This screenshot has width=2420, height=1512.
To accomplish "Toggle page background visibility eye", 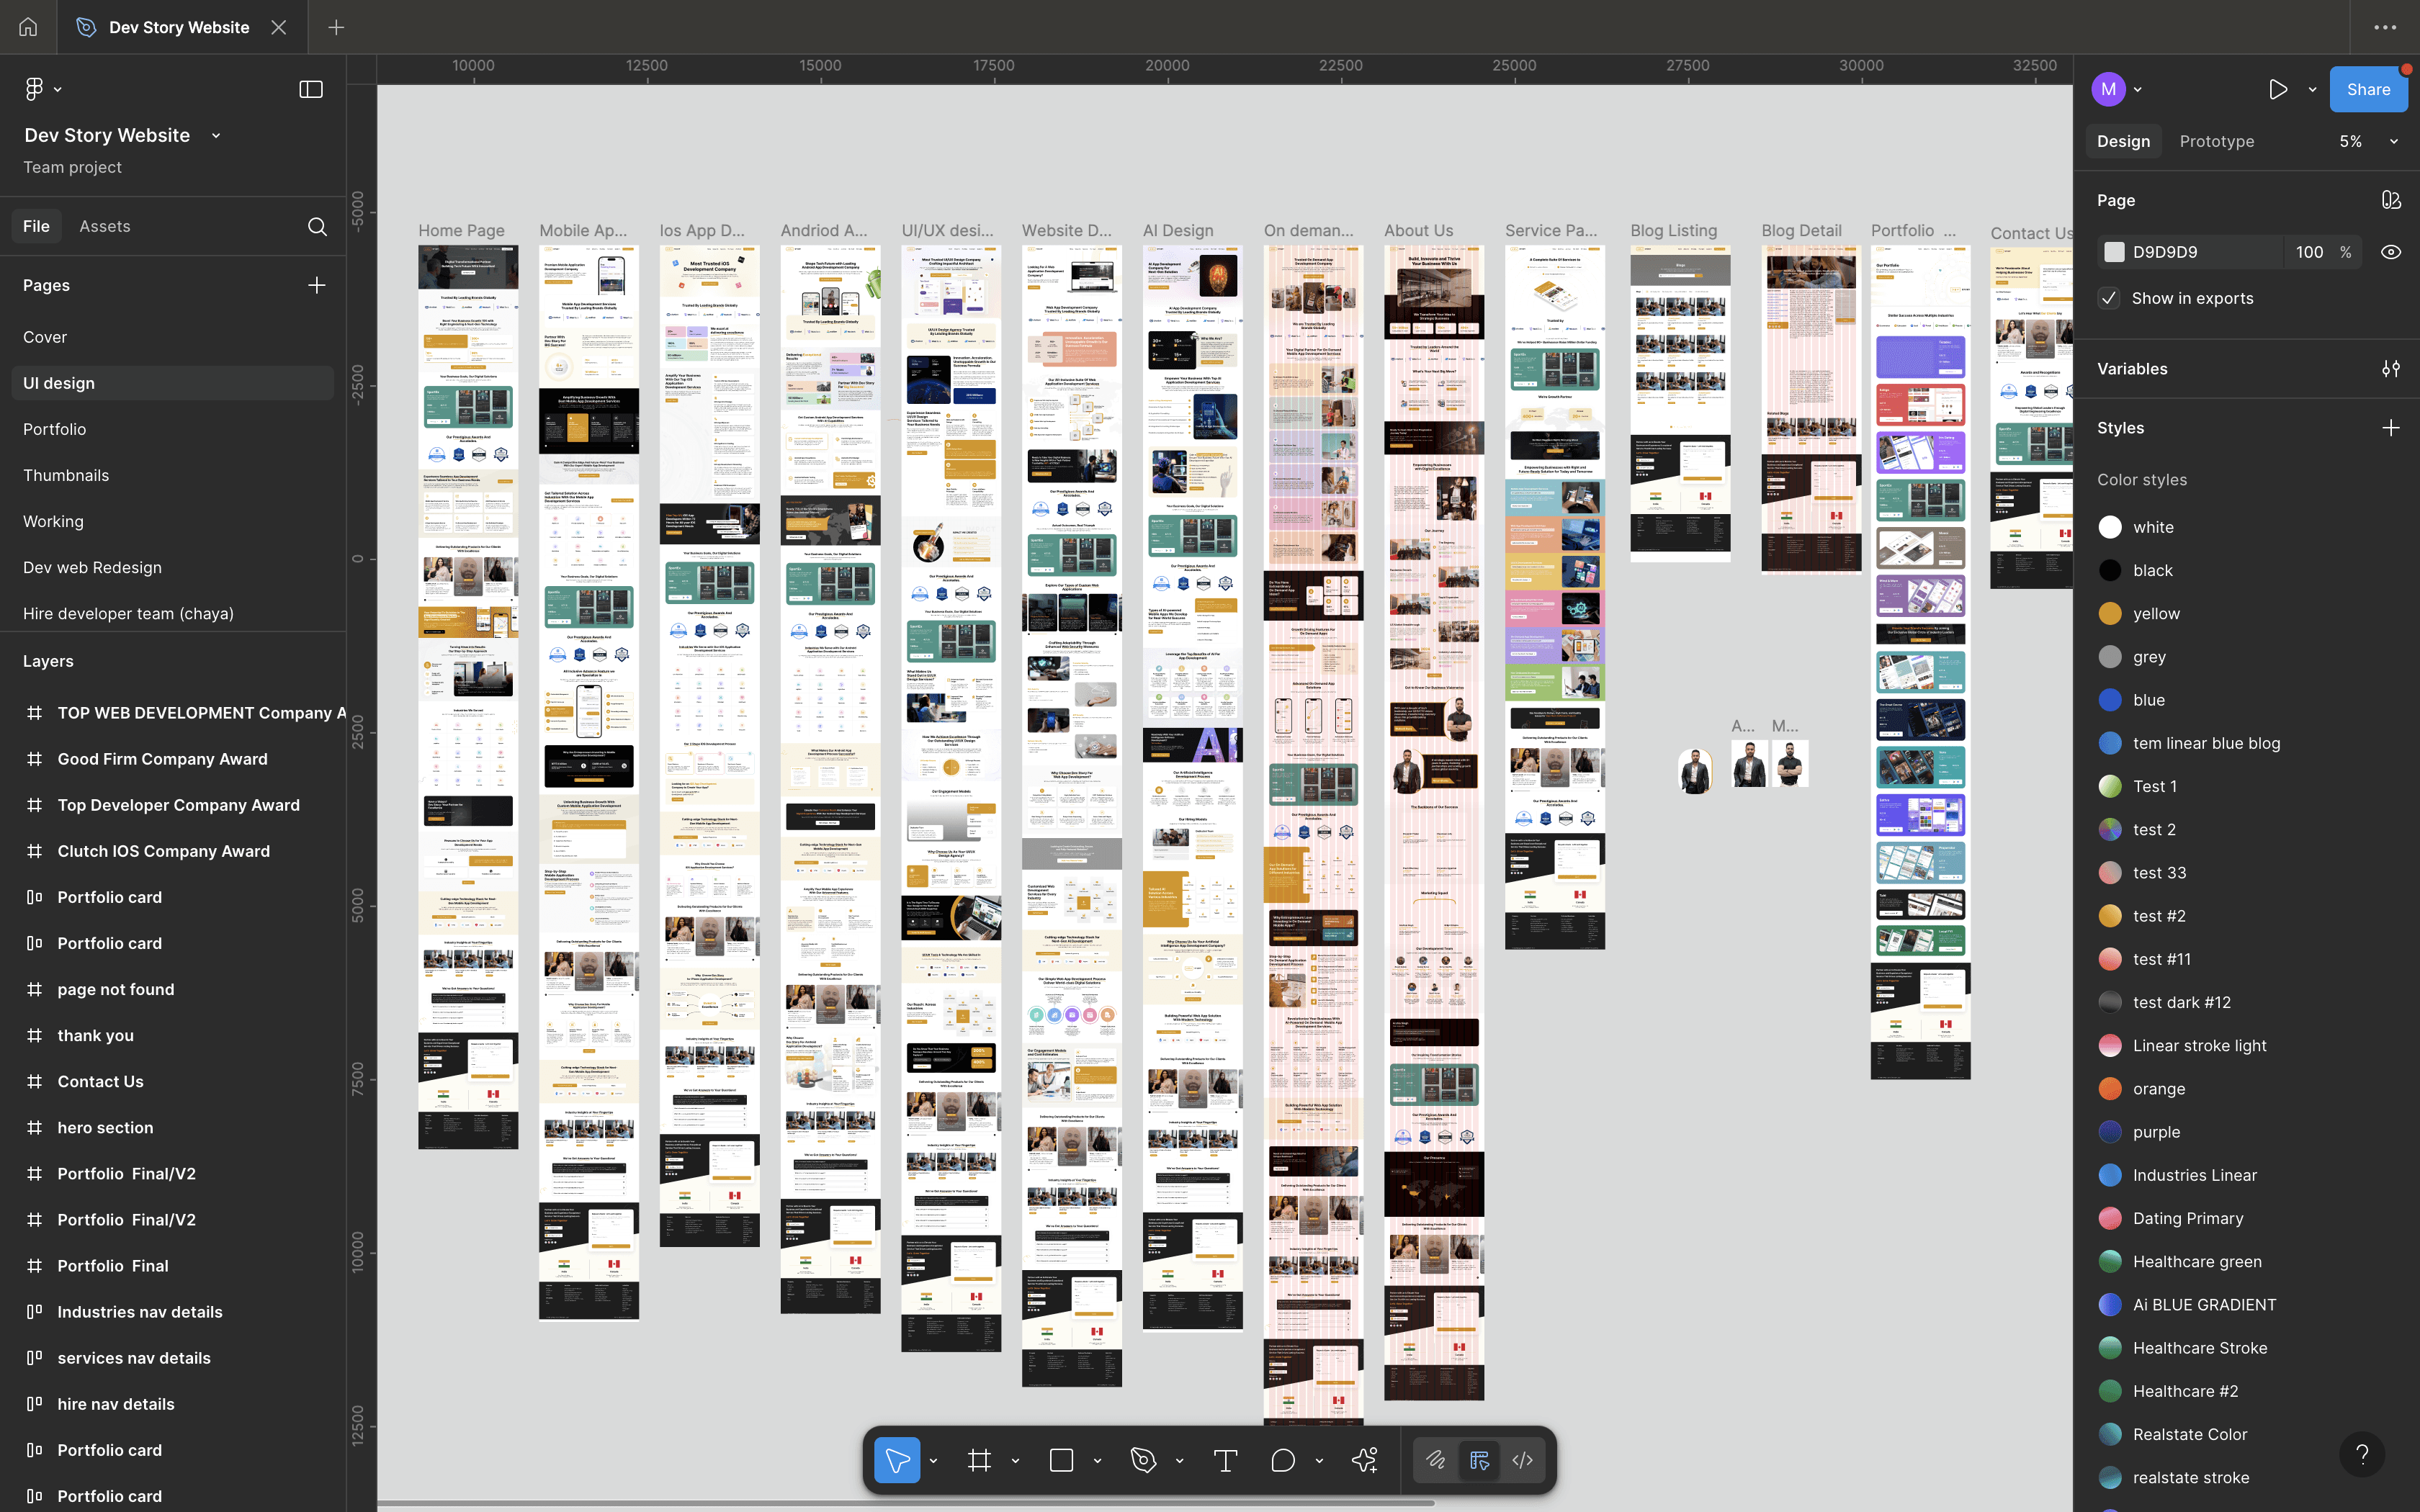I will coord(2390,252).
